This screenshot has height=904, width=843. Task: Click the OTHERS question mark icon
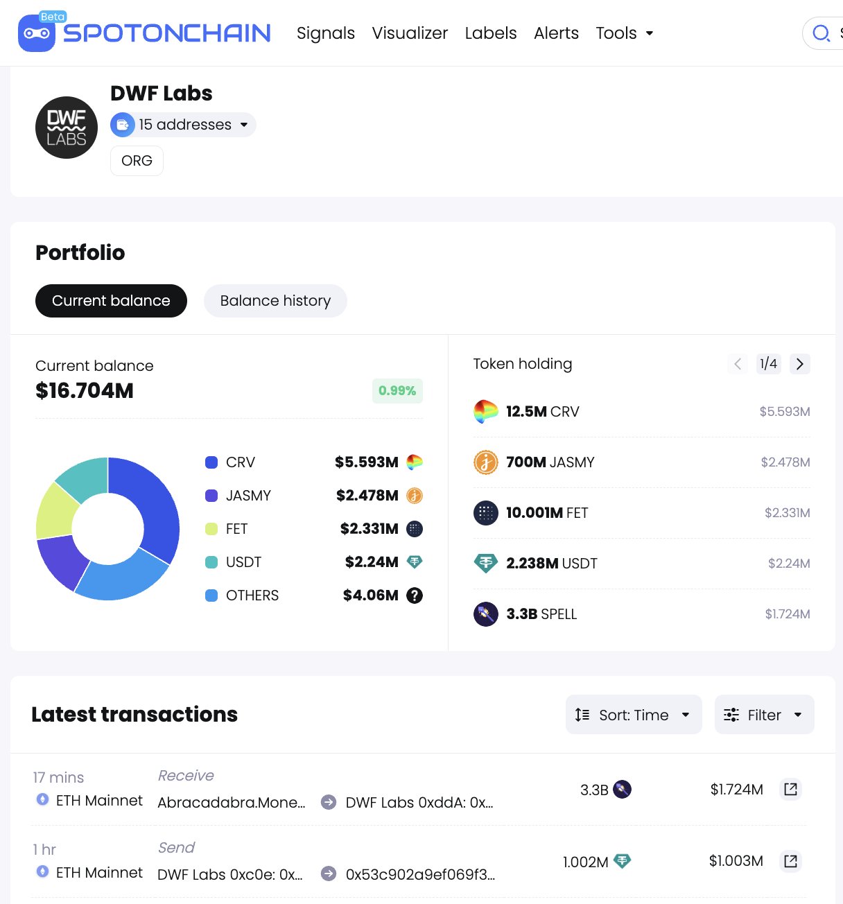click(x=415, y=596)
